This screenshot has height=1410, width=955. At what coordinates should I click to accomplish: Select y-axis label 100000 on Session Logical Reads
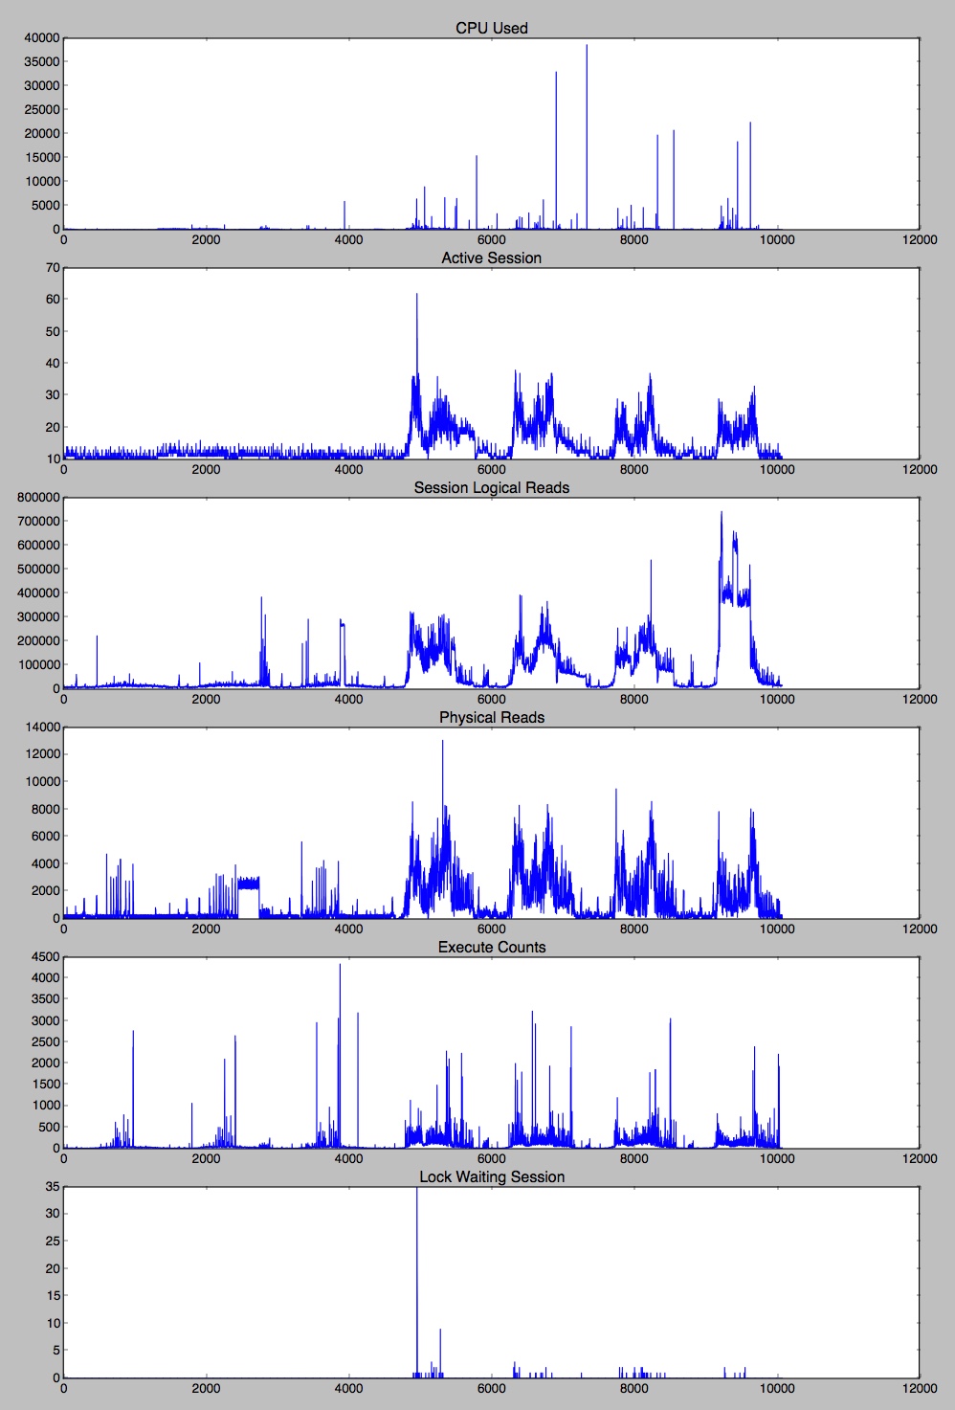(38, 664)
